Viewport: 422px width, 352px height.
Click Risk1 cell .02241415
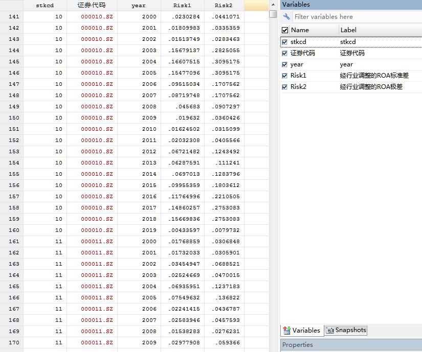coord(183,309)
